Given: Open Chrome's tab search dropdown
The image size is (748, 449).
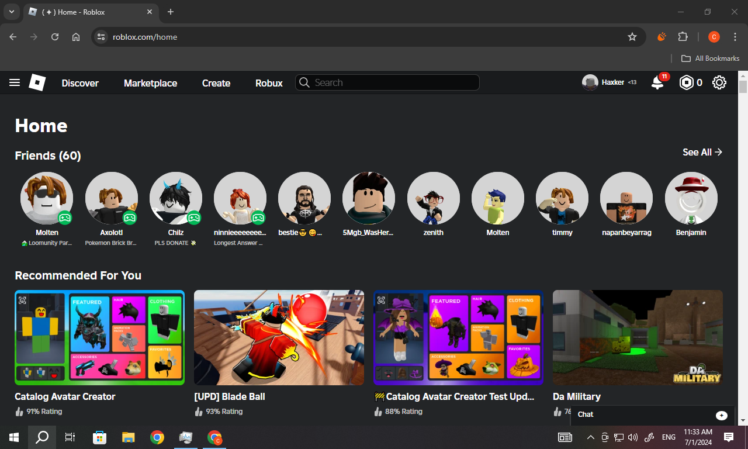Looking at the screenshot, I should [x=11, y=12].
